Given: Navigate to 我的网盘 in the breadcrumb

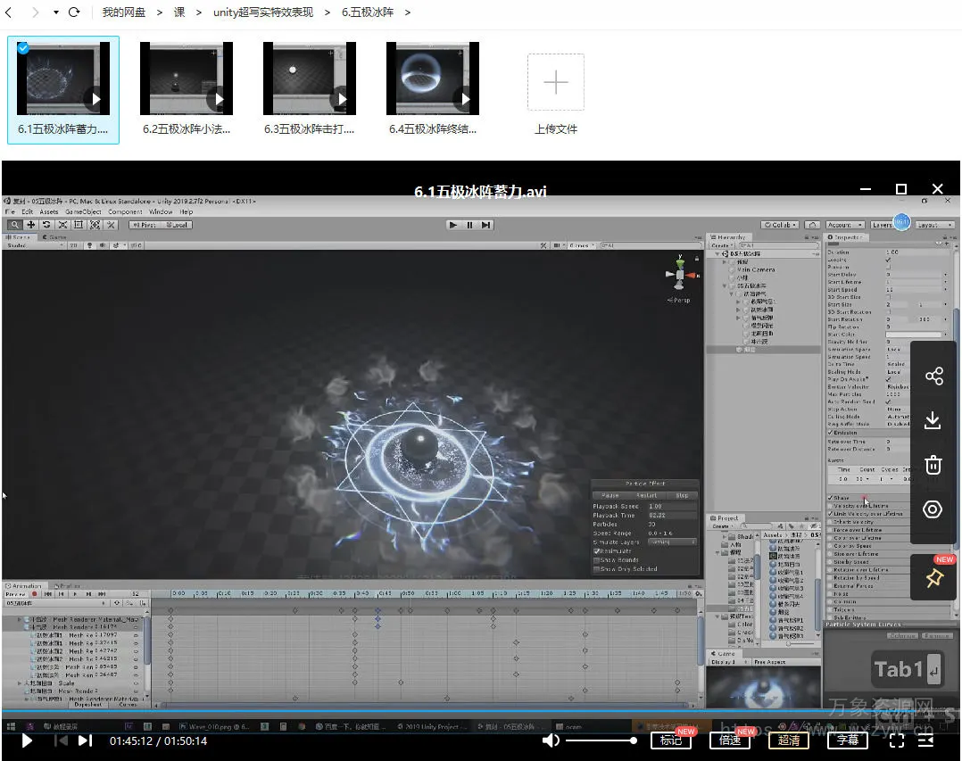Looking at the screenshot, I should point(125,12).
